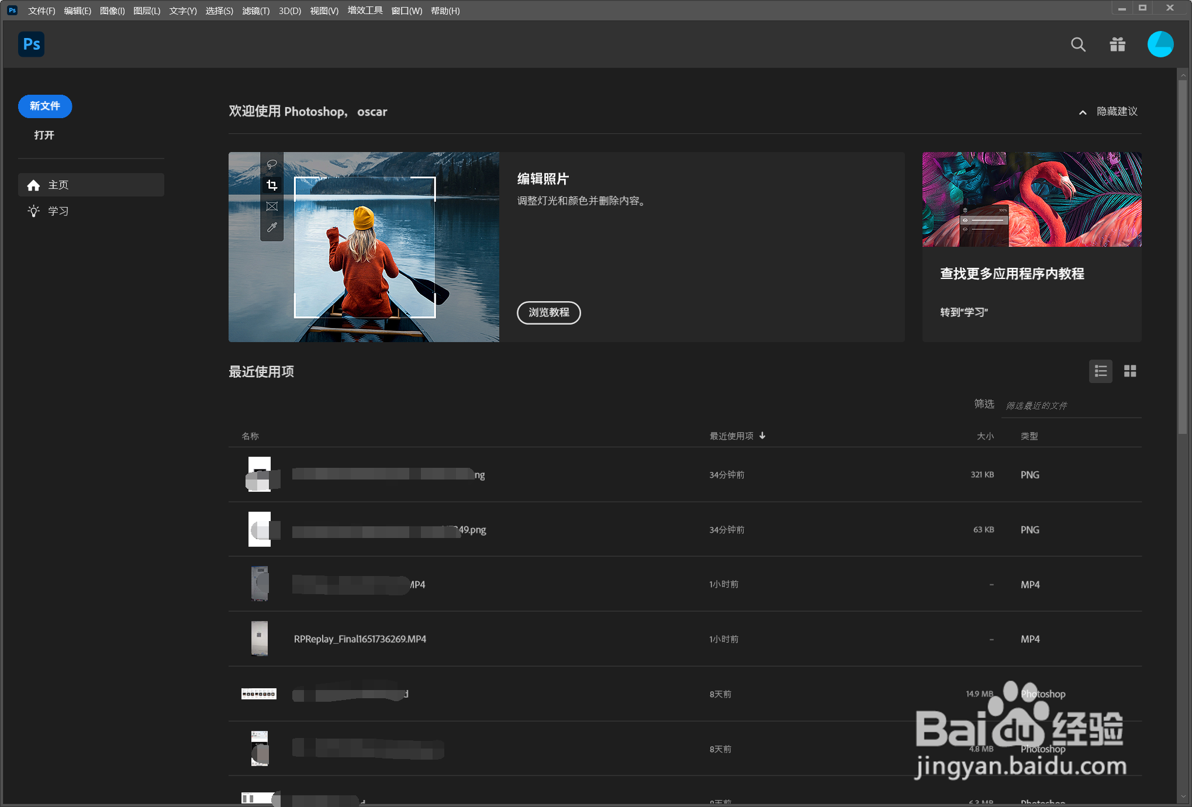Open RPReplay_Final1651736269.MP4 recent file
The height and width of the screenshot is (807, 1192).
[360, 639]
